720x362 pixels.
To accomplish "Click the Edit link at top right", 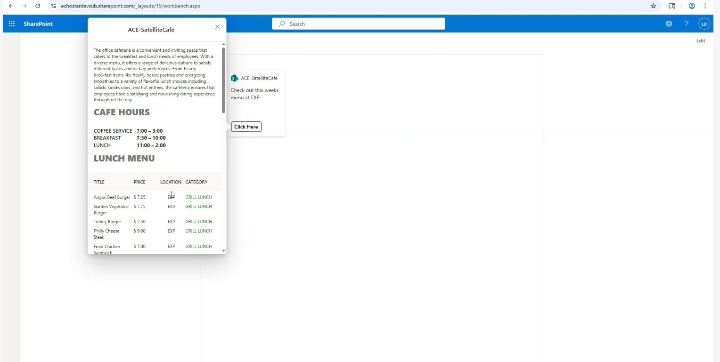I will tap(701, 40).
